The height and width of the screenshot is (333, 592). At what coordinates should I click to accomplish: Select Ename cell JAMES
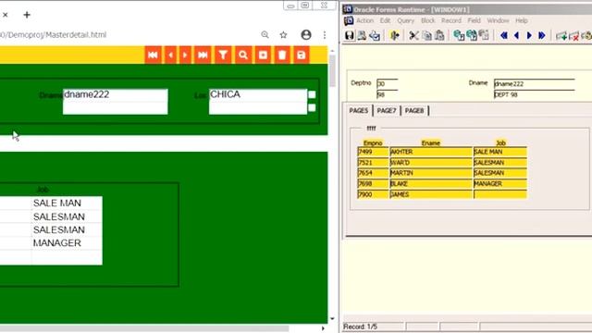(x=431, y=194)
